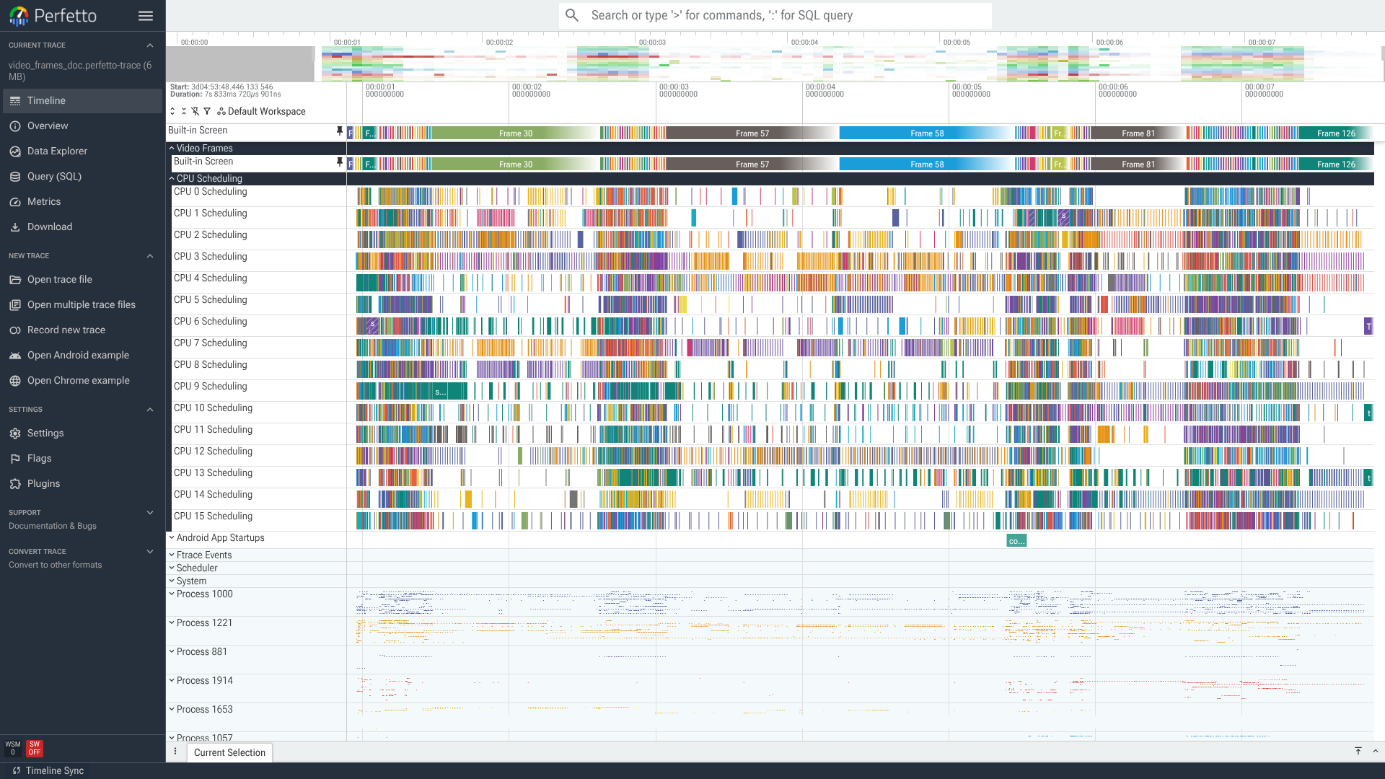Click the WSM 0 status indicator
The height and width of the screenshot is (779, 1385).
(x=13, y=749)
